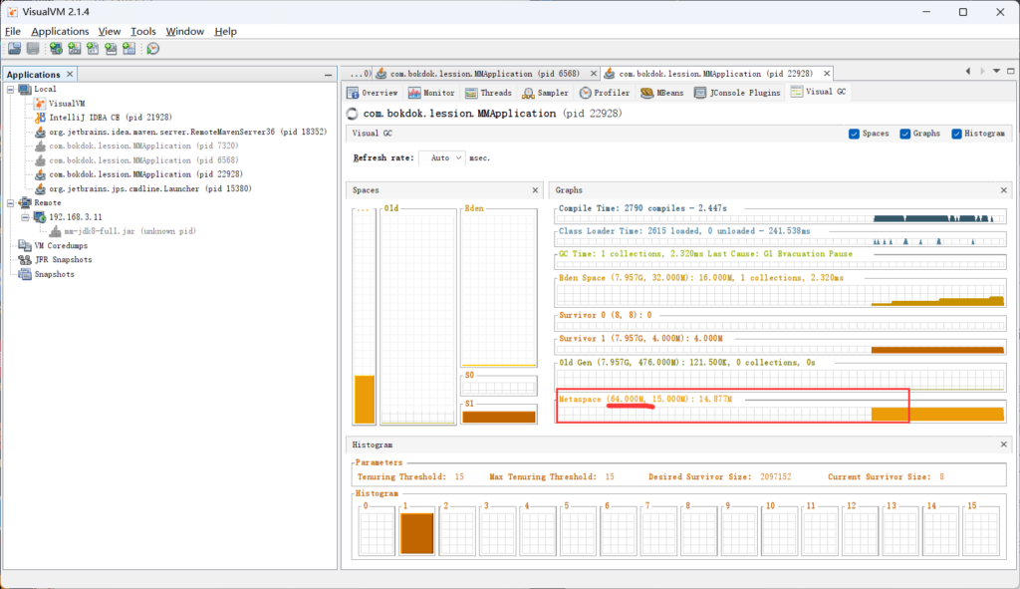This screenshot has width=1020, height=589.
Task: Click the Metaspace graph label
Action: click(645, 399)
